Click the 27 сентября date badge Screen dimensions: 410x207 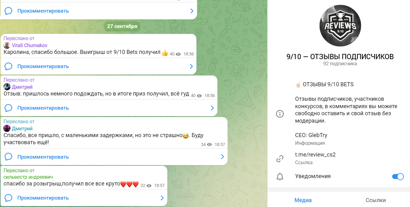pos(122,26)
